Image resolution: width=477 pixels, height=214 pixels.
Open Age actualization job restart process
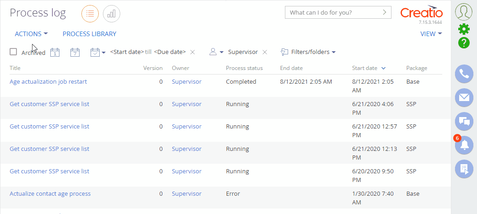48,82
